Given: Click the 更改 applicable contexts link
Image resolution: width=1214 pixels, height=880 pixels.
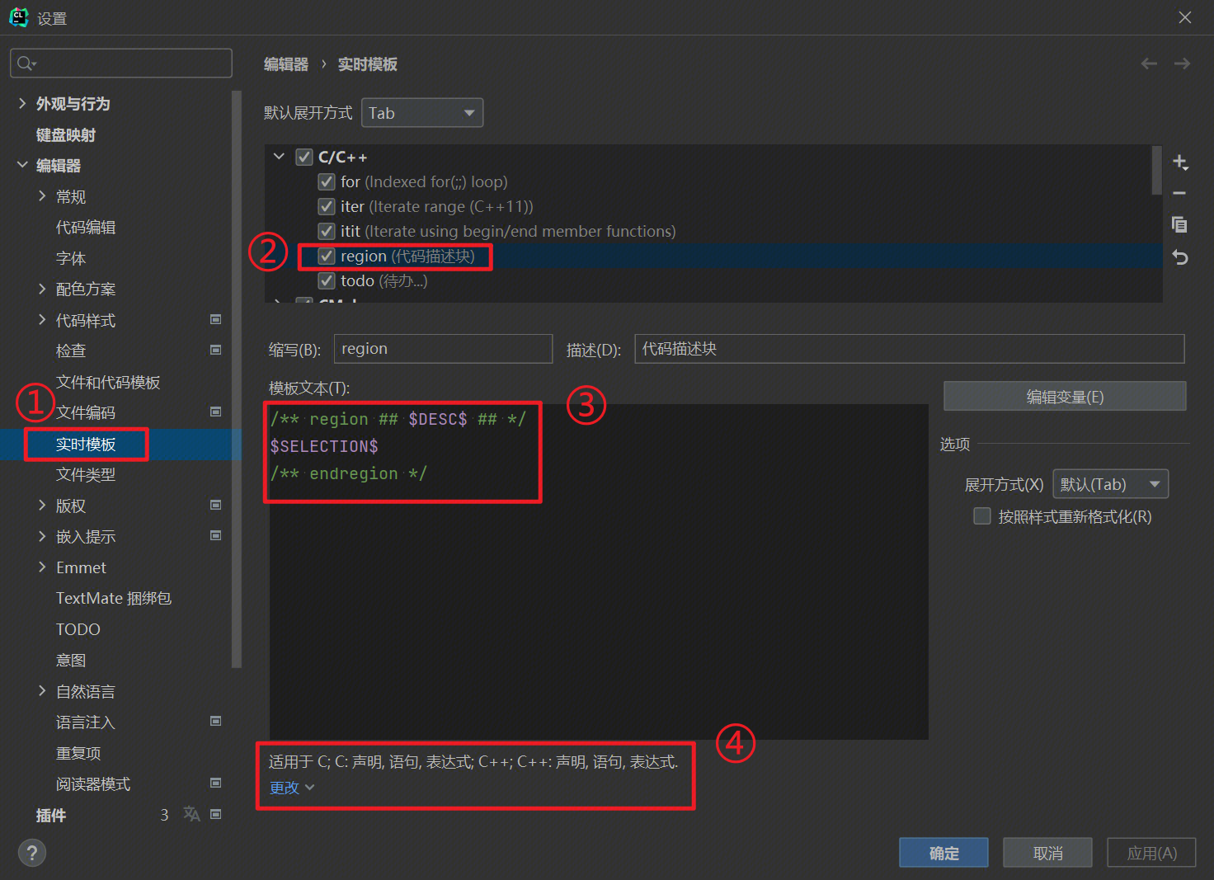Looking at the screenshot, I should coord(285,788).
